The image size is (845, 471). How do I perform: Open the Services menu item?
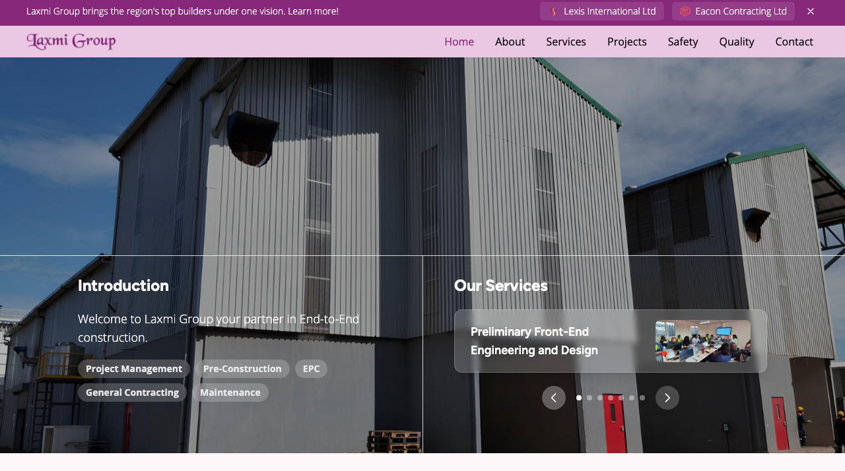coord(566,42)
